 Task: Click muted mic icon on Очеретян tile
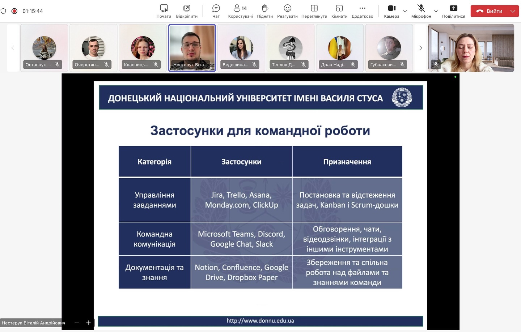click(x=106, y=64)
